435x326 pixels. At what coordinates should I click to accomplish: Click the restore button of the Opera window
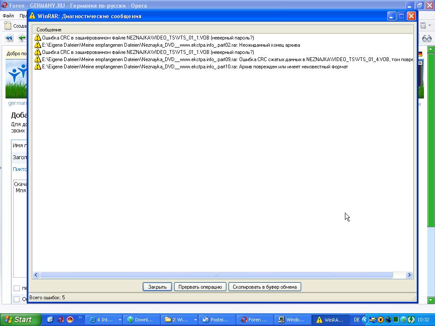click(x=419, y=5)
